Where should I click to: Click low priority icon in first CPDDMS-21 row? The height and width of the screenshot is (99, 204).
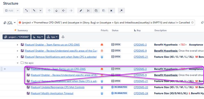point(102,57)
